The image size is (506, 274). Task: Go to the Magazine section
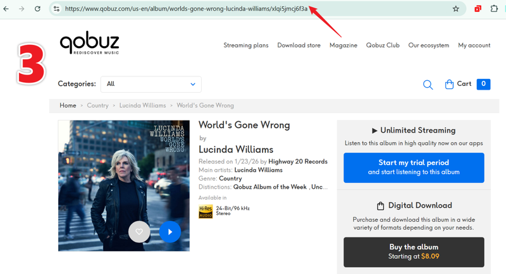click(x=343, y=45)
